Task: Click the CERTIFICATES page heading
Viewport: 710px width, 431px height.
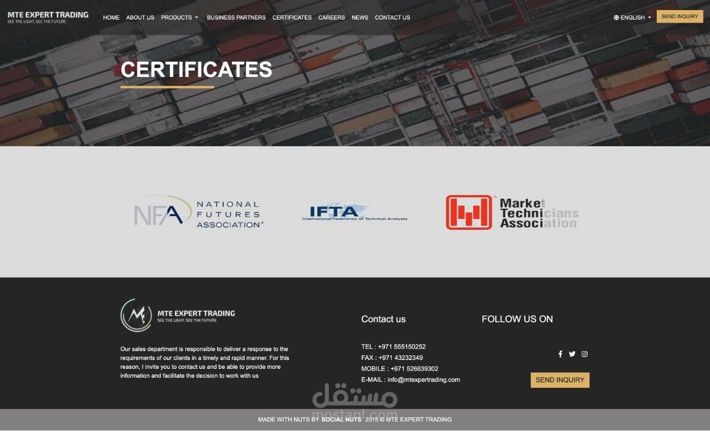Action: [196, 70]
